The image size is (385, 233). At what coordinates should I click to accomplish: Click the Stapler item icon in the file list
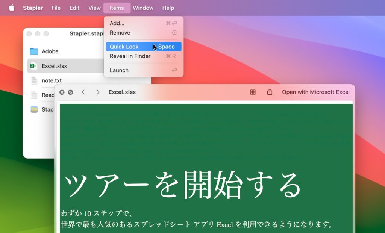(34, 109)
